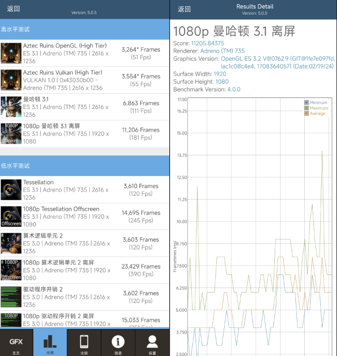This screenshot has height=356, width=337.
Task: Click the 高水平测试 section header
Action: pyautogui.click(x=84, y=29)
